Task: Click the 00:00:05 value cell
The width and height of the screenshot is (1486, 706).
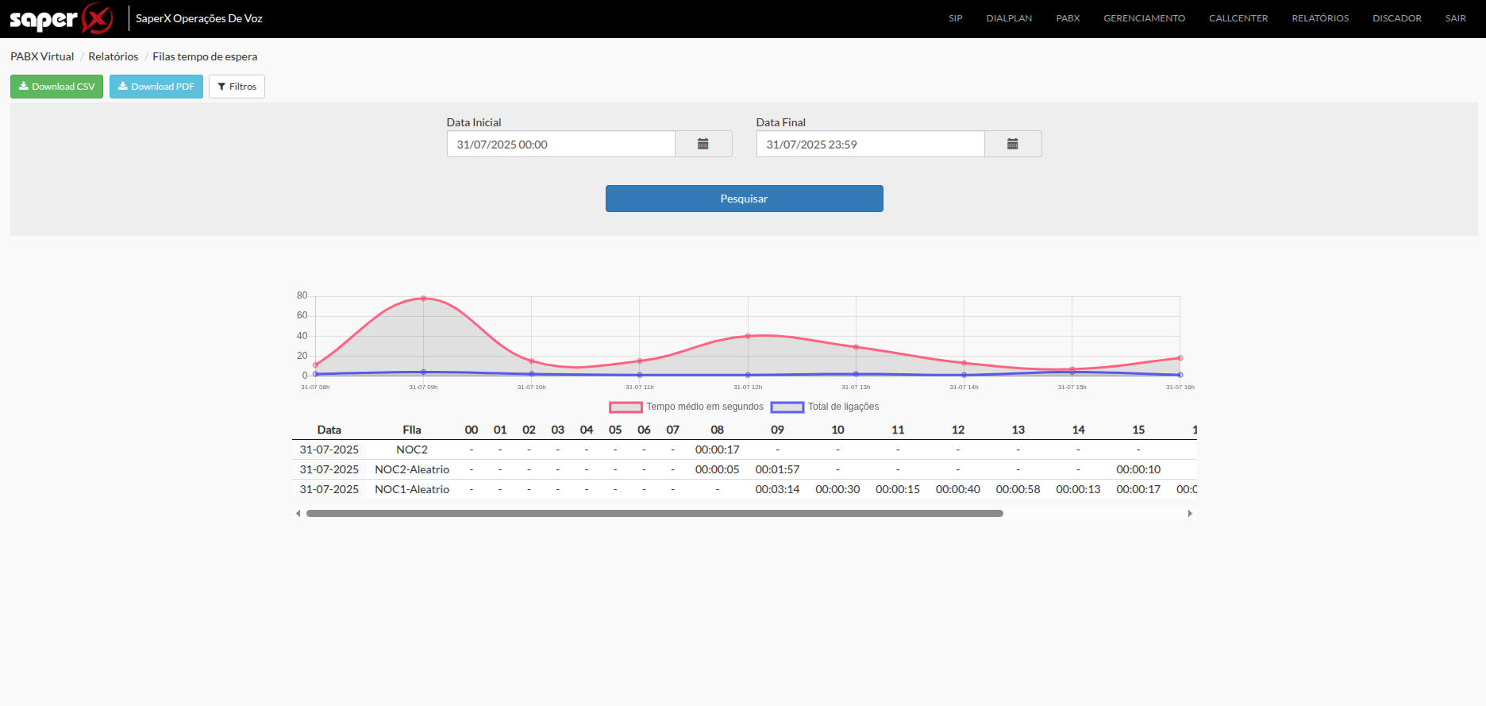Action: coord(717,469)
